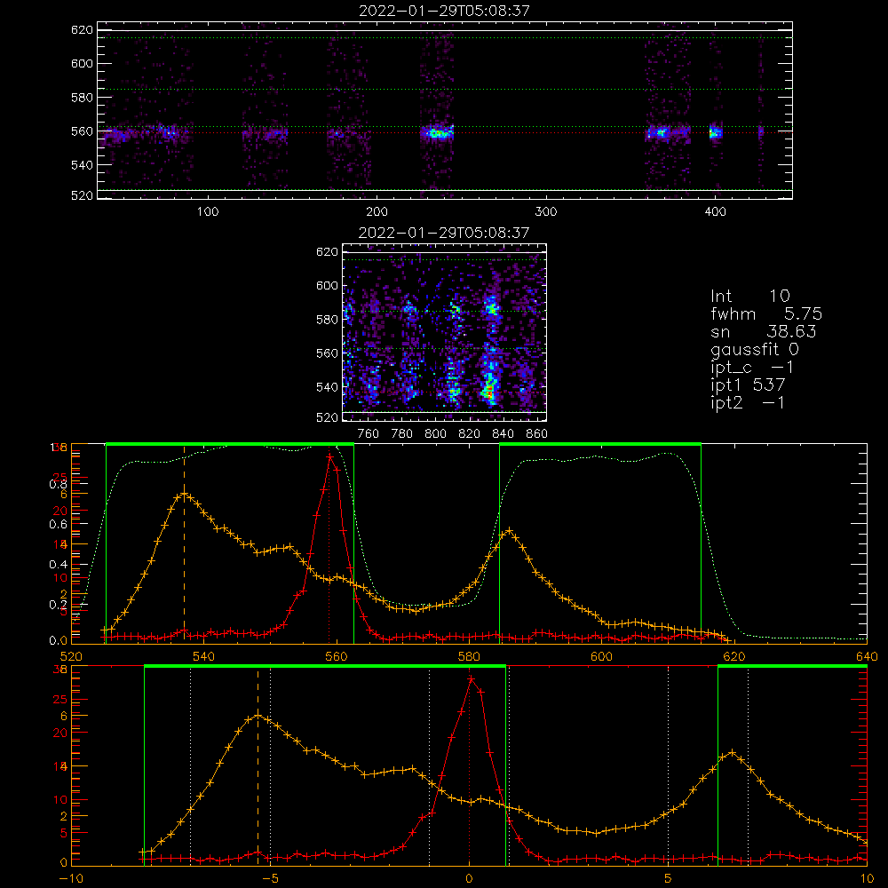Screen dimensions: 888x888
Task: Click the long green bar atop bottom plot's left window
Action: tap(325, 666)
